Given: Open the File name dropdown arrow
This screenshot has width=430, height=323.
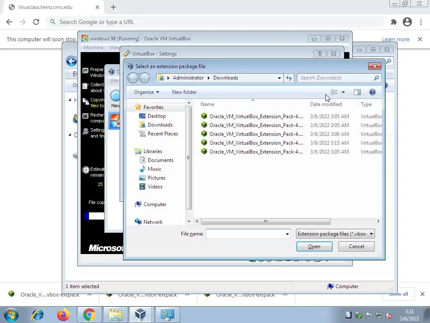Looking at the screenshot, I should pos(287,234).
